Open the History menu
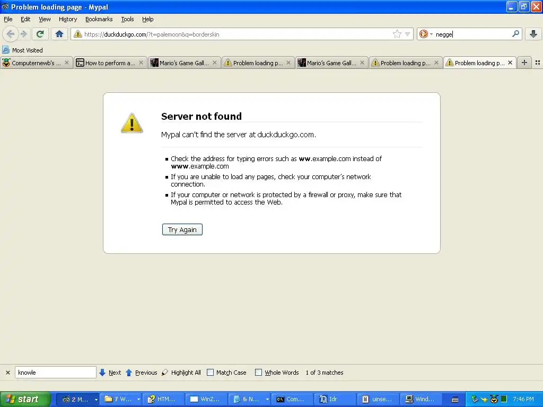Screen dimensions: 543x407 (x=67, y=19)
